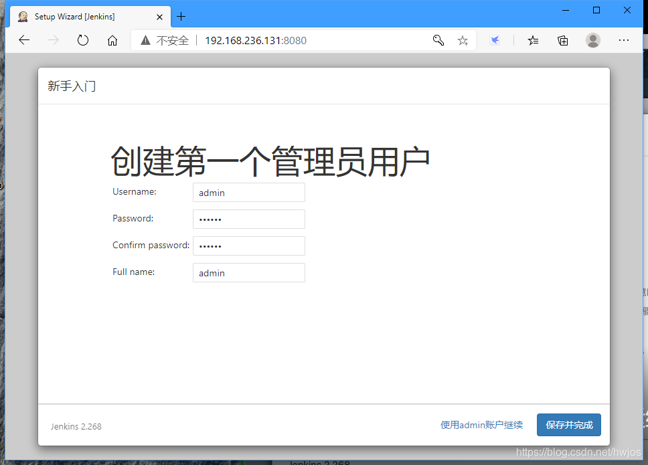Click the forward navigation arrow

[x=53, y=40]
